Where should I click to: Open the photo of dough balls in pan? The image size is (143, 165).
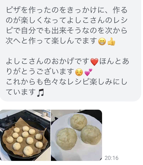pyautogui.click(x=25, y=135)
